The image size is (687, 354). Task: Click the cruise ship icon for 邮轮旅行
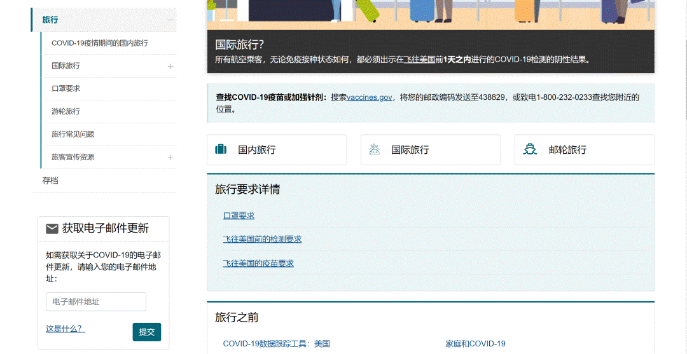click(x=530, y=150)
